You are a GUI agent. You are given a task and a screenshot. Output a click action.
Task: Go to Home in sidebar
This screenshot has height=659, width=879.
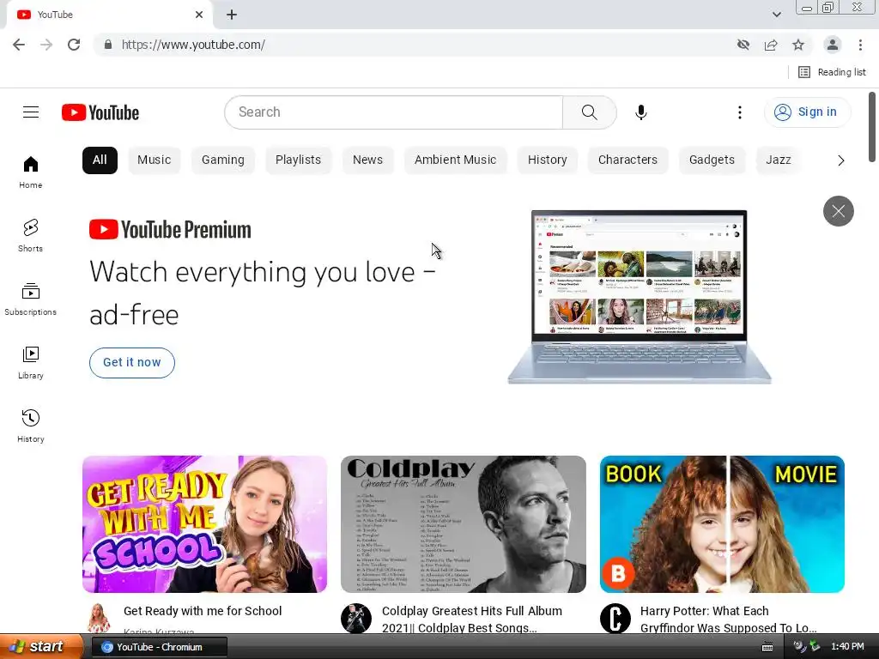[30, 172]
